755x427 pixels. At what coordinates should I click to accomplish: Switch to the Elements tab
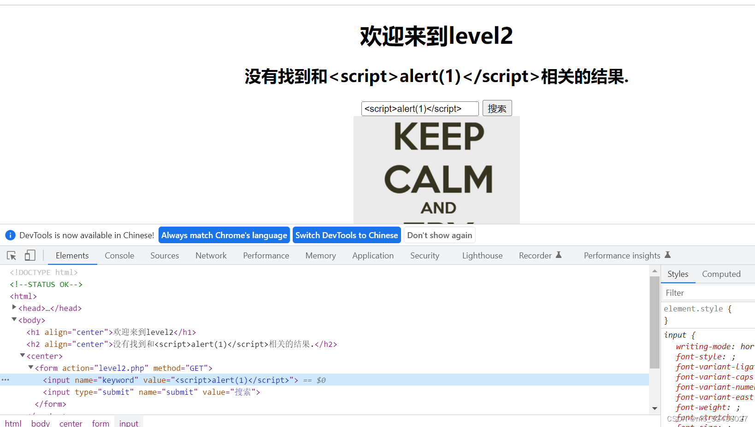(72, 256)
